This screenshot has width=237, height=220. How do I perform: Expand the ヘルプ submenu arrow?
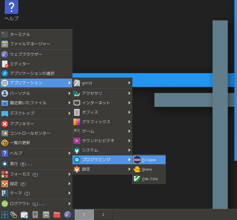coord(69,153)
